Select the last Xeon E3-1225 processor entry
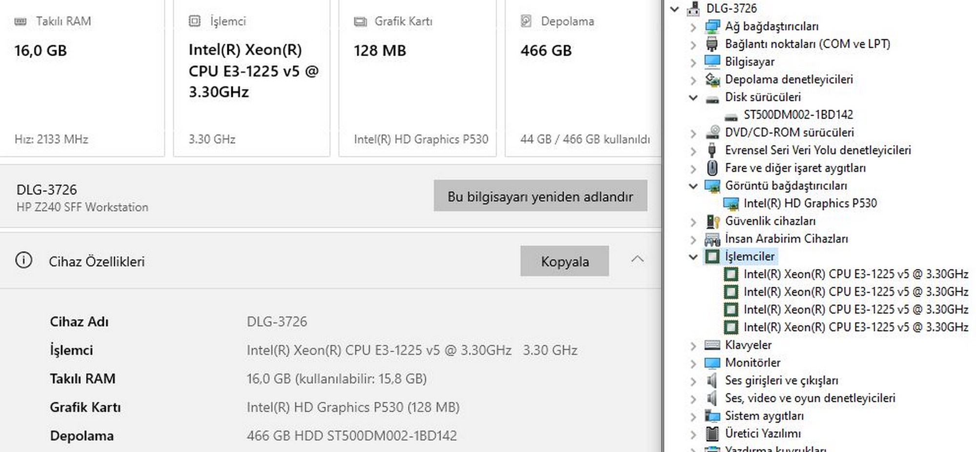The width and height of the screenshot is (976, 452). 855,327
